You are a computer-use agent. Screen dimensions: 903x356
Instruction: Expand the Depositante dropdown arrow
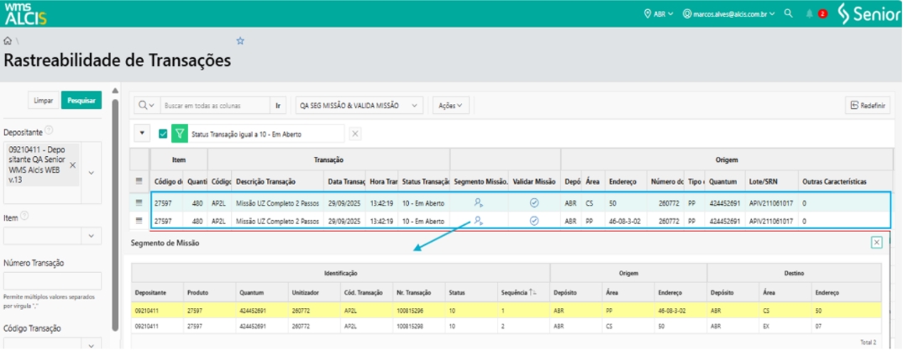[91, 173]
